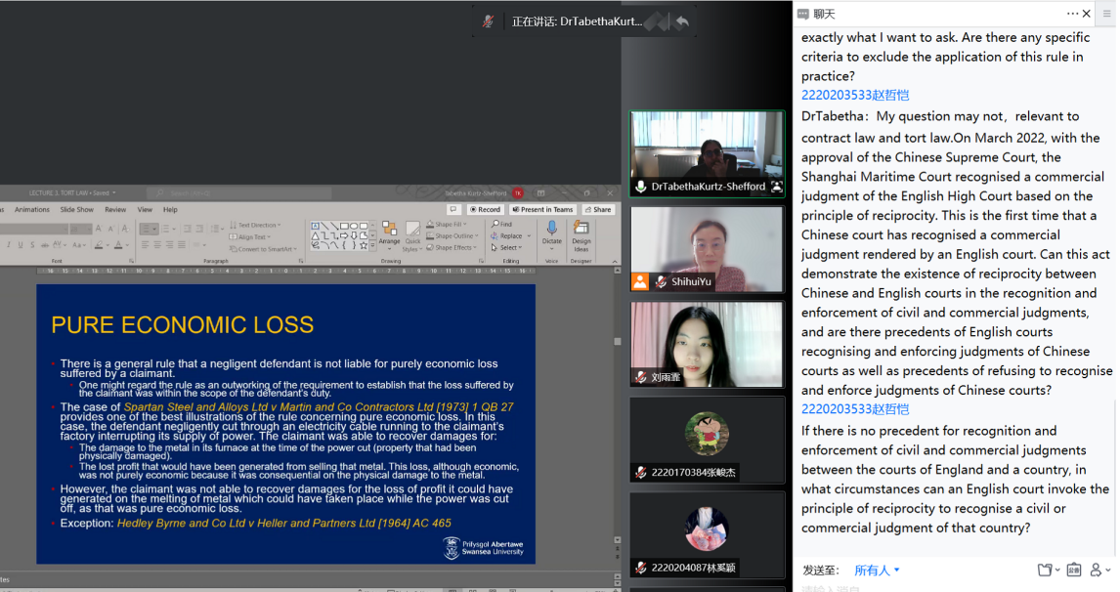Click the Arrange button in Drawing group

(x=389, y=235)
